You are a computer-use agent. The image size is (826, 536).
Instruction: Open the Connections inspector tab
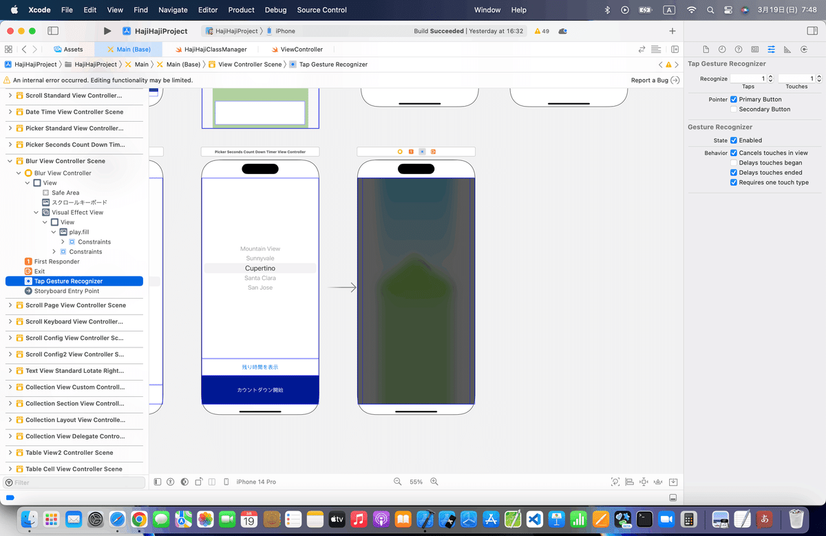click(x=804, y=50)
